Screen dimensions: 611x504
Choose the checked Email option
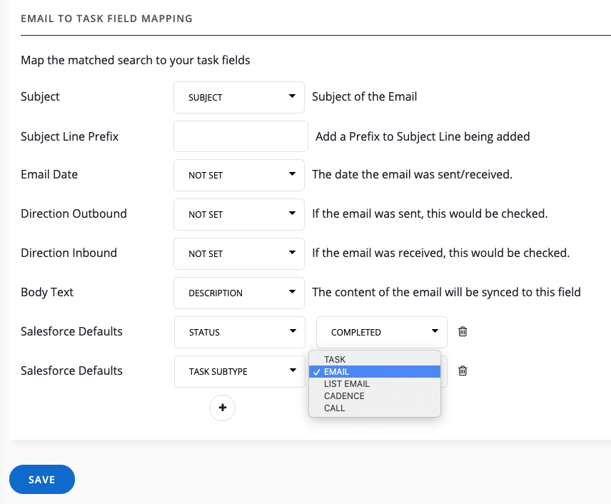[336, 372]
